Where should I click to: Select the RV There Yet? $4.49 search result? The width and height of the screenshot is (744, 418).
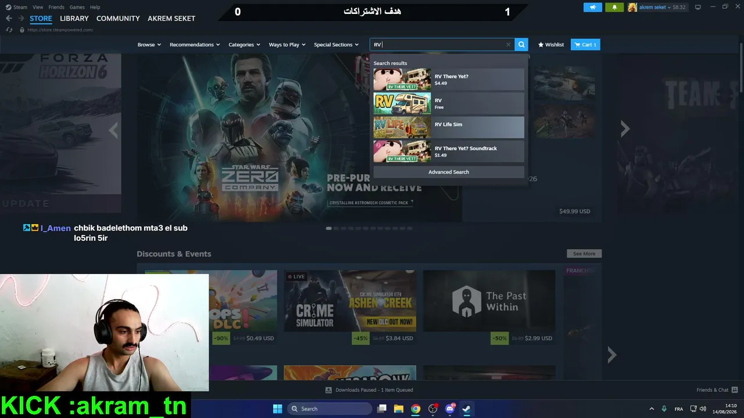click(449, 80)
